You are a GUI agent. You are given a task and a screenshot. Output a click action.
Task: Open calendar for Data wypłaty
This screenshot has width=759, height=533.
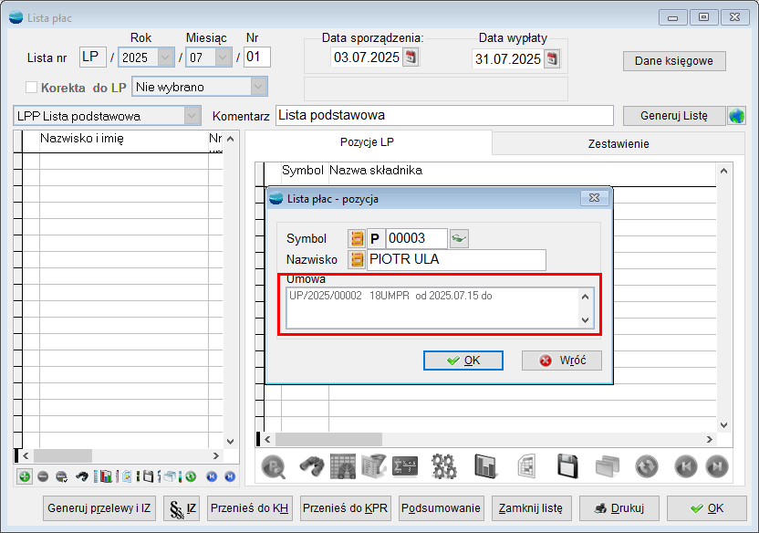pos(552,59)
